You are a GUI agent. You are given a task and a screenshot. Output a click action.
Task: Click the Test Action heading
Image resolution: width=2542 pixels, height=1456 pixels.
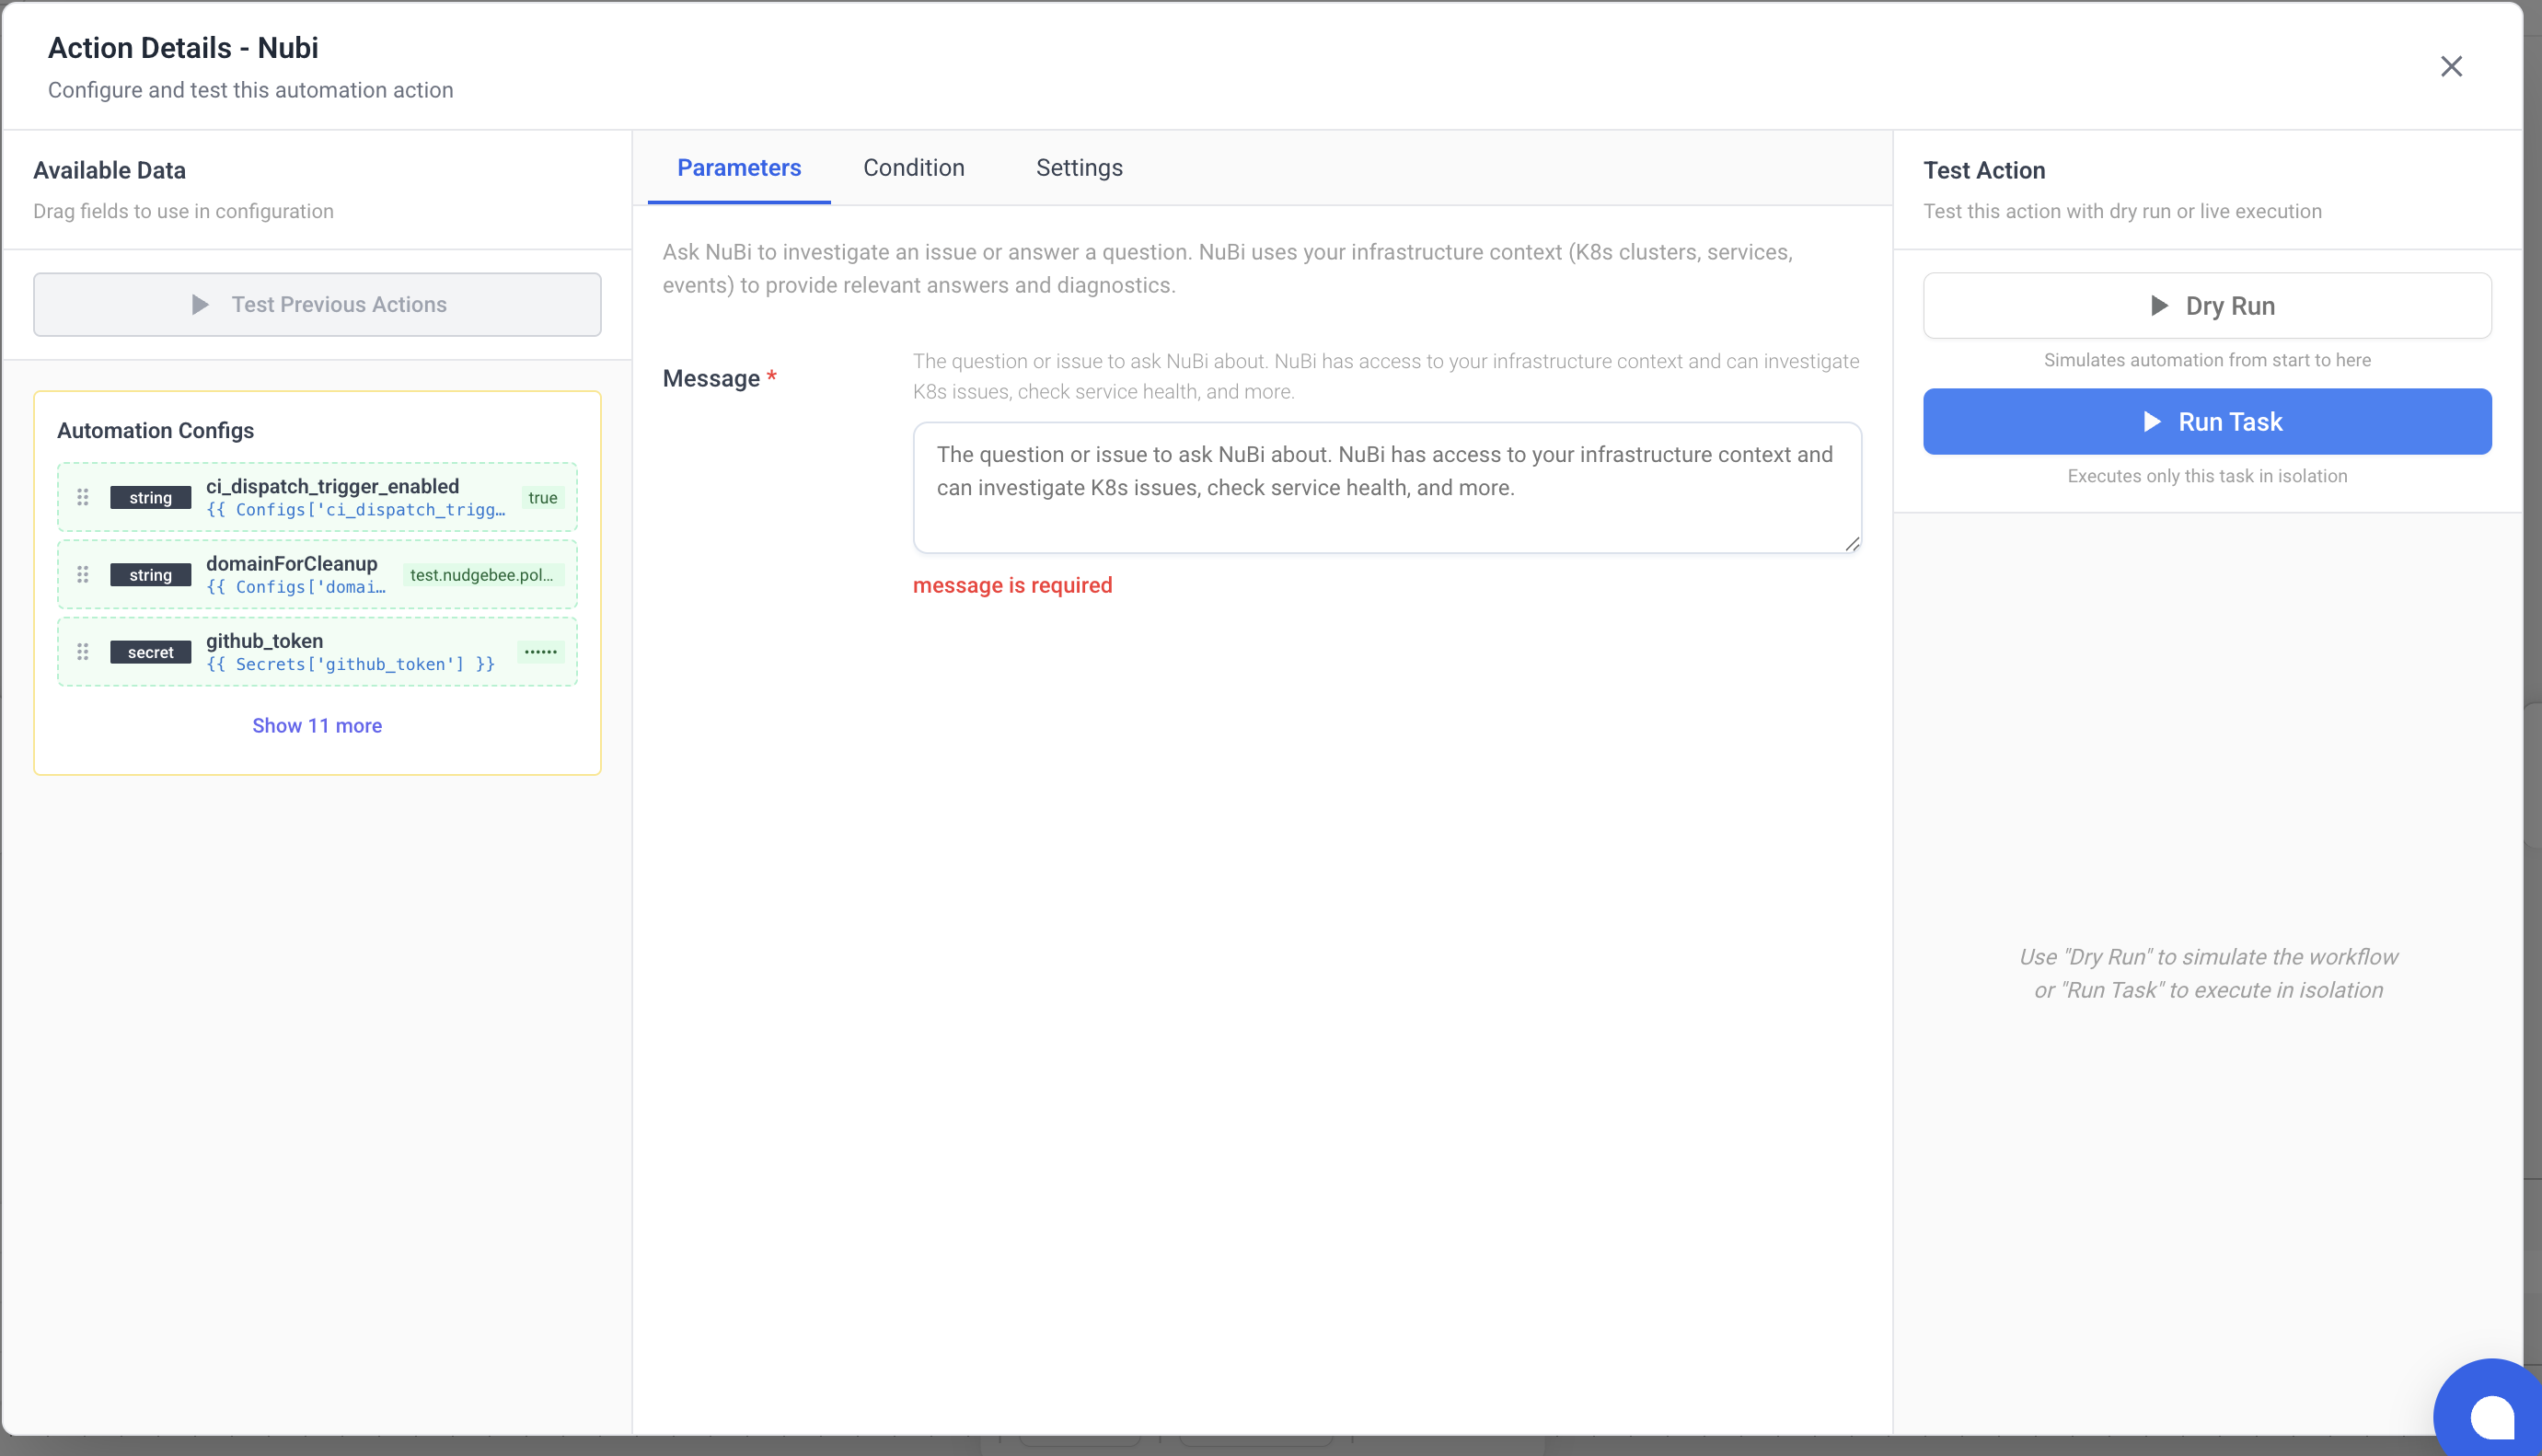pyautogui.click(x=1984, y=170)
